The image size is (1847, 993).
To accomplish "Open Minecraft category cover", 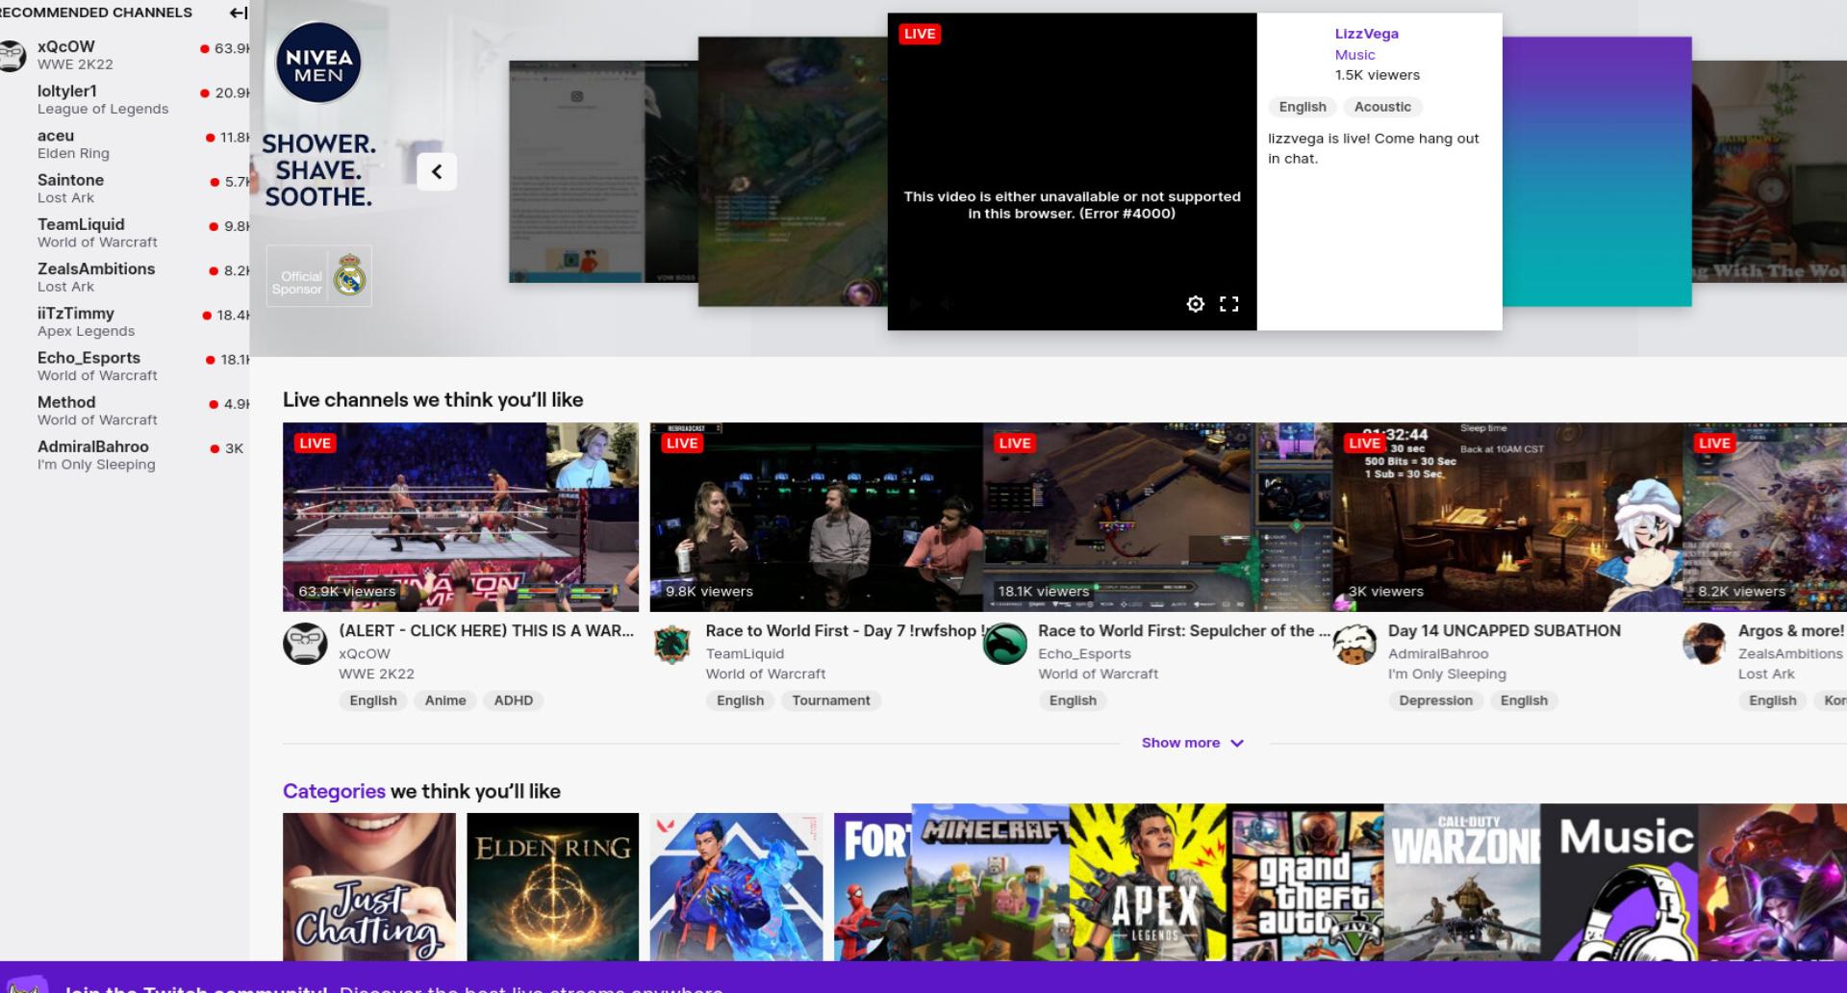I will click(991, 882).
